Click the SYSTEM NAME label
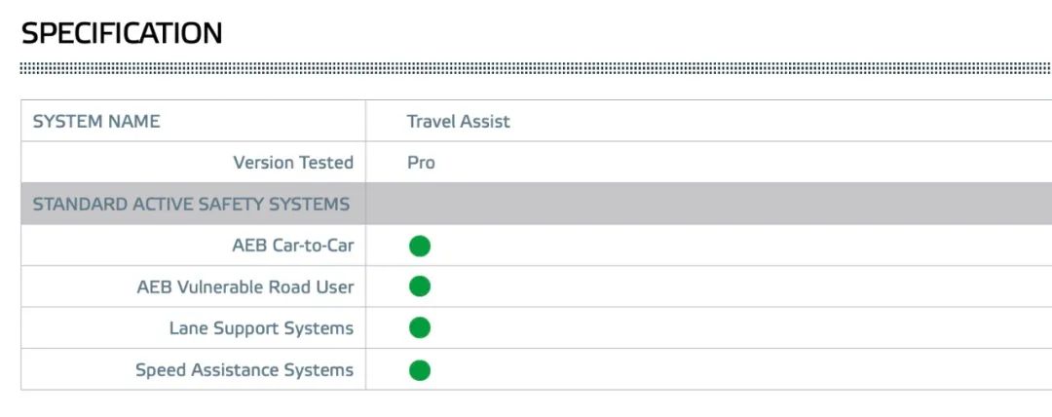Image resolution: width=1052 pixels, height=417 pixels. pos(96,122)
